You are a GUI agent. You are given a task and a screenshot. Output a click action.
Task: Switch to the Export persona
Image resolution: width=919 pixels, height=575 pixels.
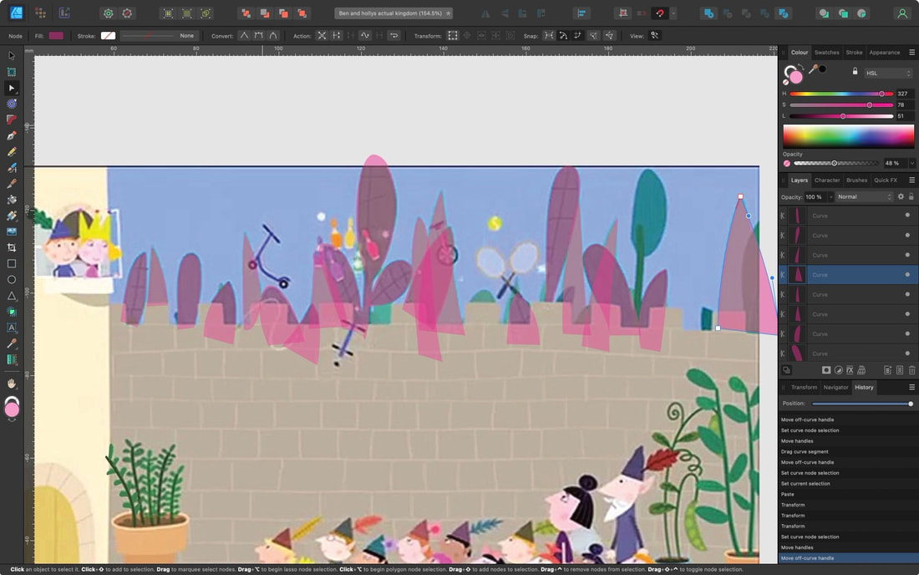point(64,13)
